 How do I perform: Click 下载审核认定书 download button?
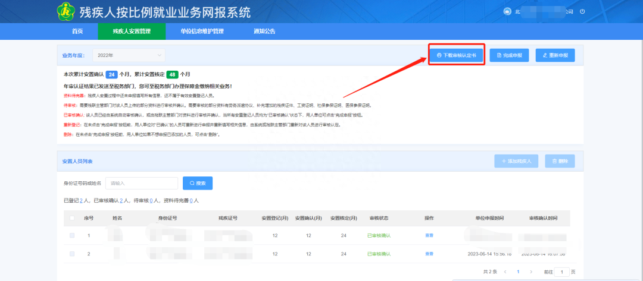[456, 55]
